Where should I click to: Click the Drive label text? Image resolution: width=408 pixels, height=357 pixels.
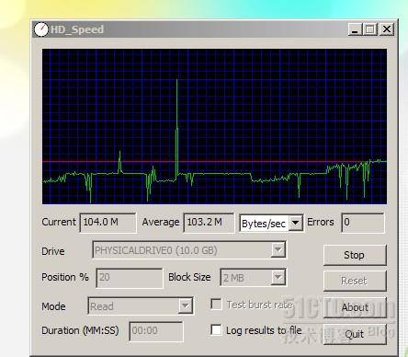[x=53, y=251]
